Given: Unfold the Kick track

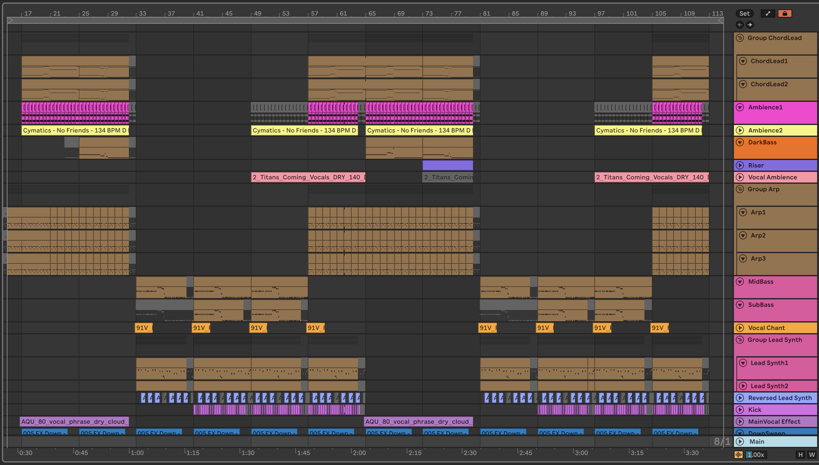Looking at the screenshot, I should click(x=740, y=410).
